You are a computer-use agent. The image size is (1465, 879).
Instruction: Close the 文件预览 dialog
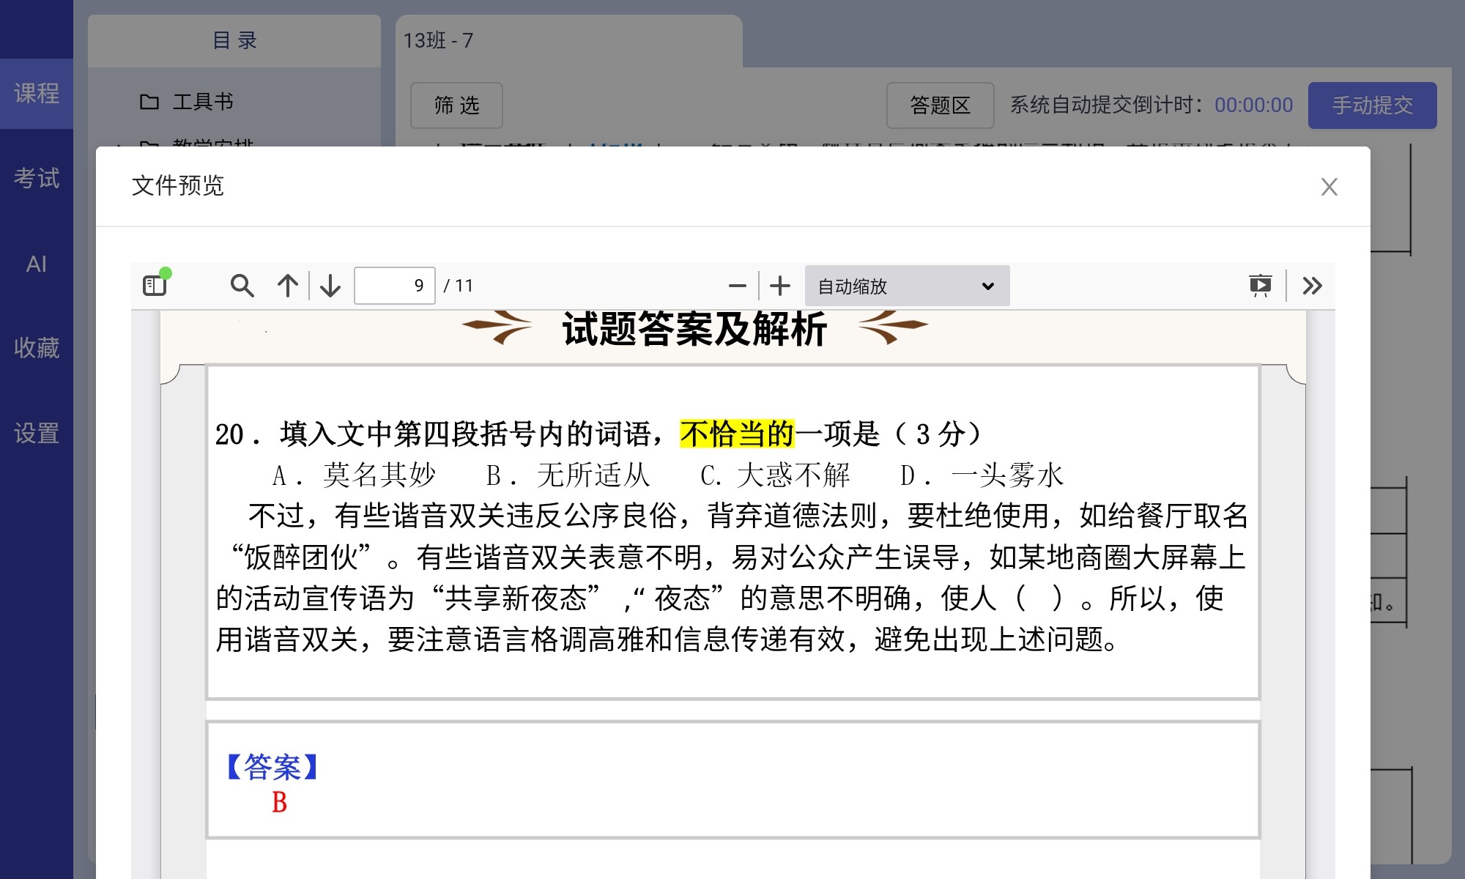click(x=1329, y=187)
